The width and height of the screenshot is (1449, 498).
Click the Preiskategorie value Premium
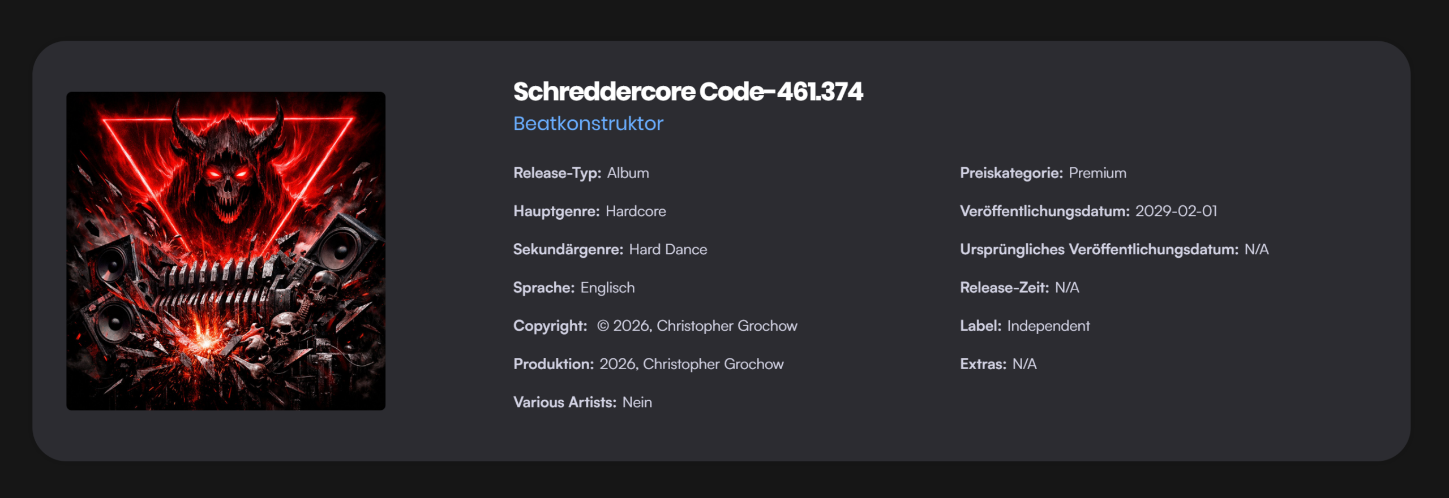point(1097,173)
